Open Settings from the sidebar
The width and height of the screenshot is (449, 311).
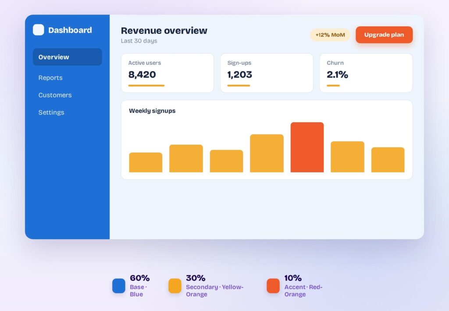[x=51, y=112]
